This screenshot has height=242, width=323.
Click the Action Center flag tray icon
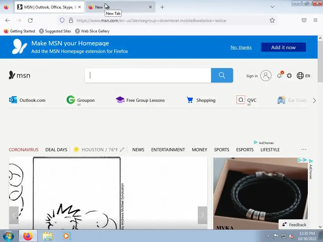click(x=276, y=236)
